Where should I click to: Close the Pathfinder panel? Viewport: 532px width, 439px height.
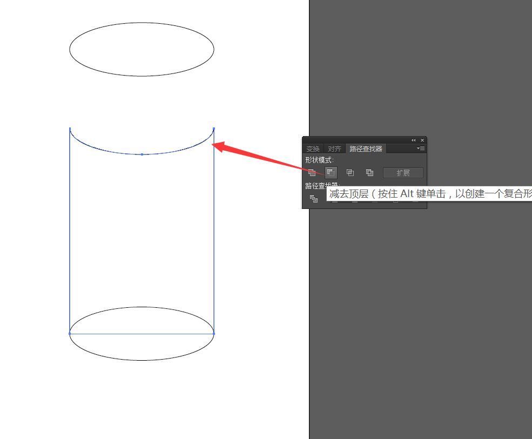(422, 140)
